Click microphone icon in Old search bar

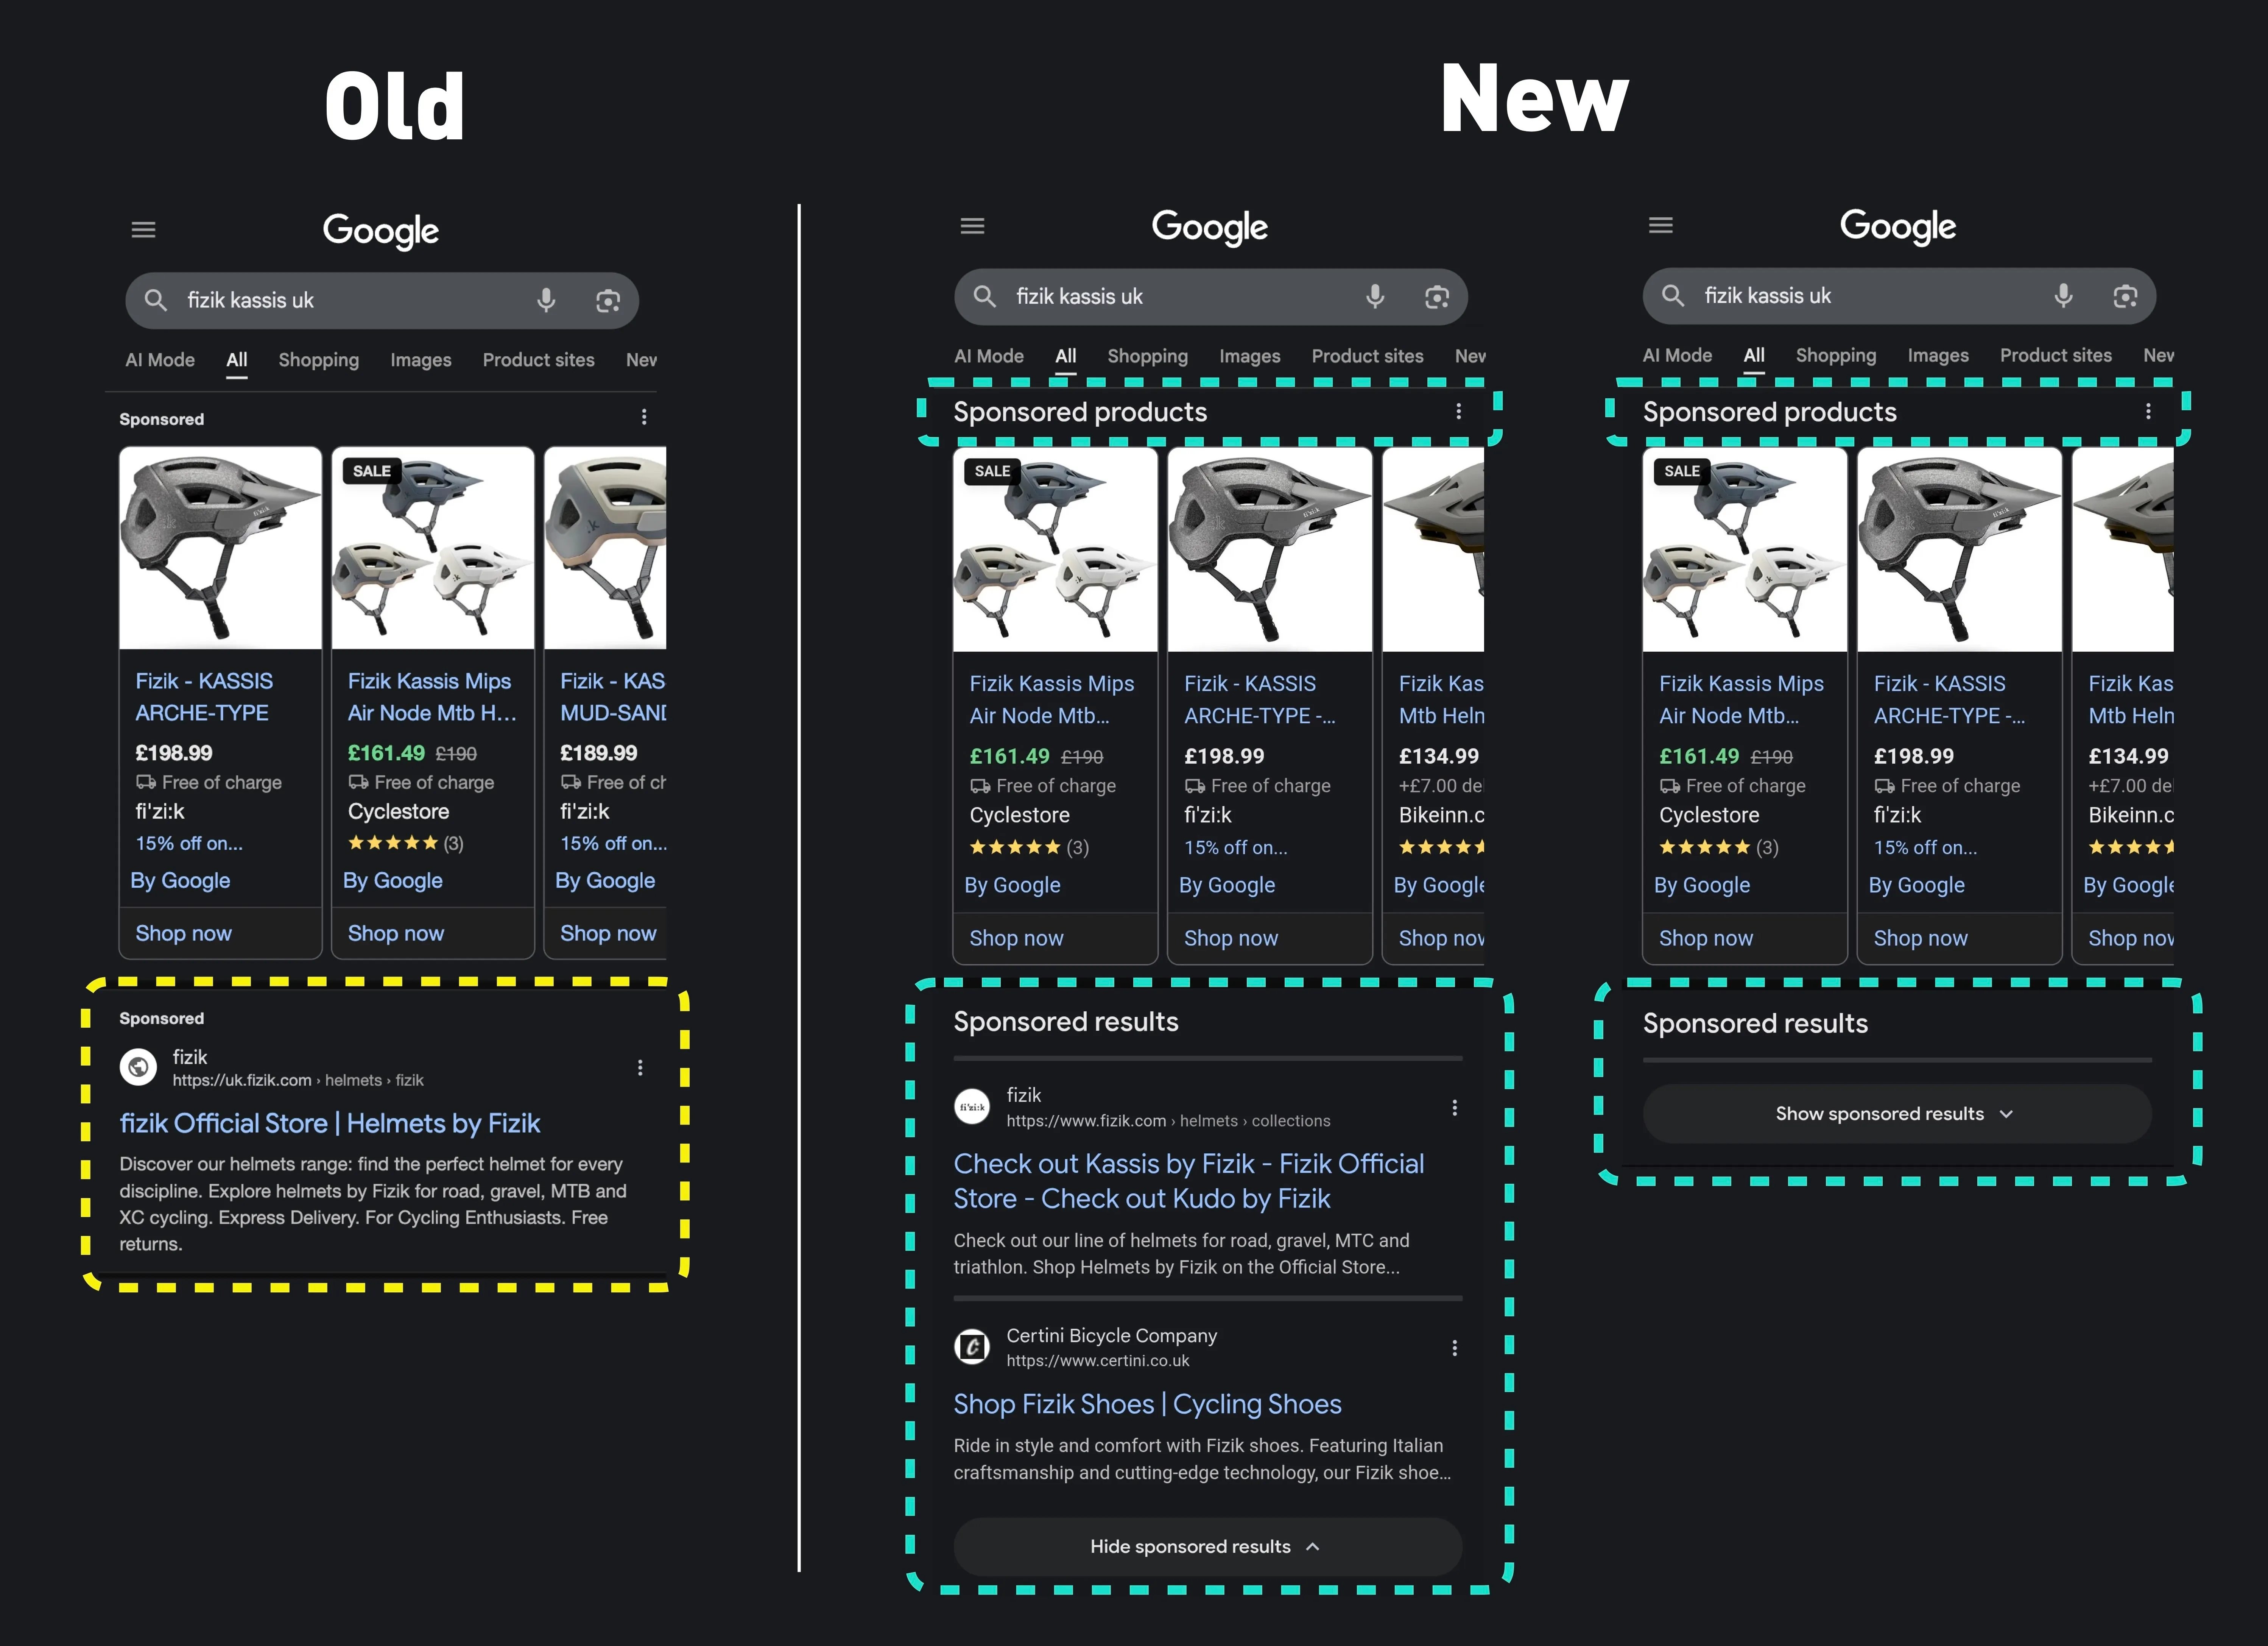[x=546, y=300]
